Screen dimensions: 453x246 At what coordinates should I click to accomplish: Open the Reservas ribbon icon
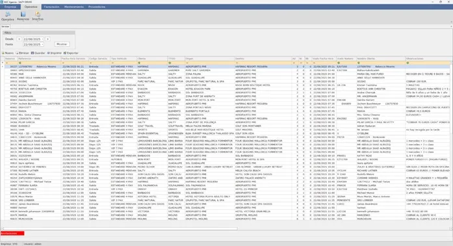point(23,16)
